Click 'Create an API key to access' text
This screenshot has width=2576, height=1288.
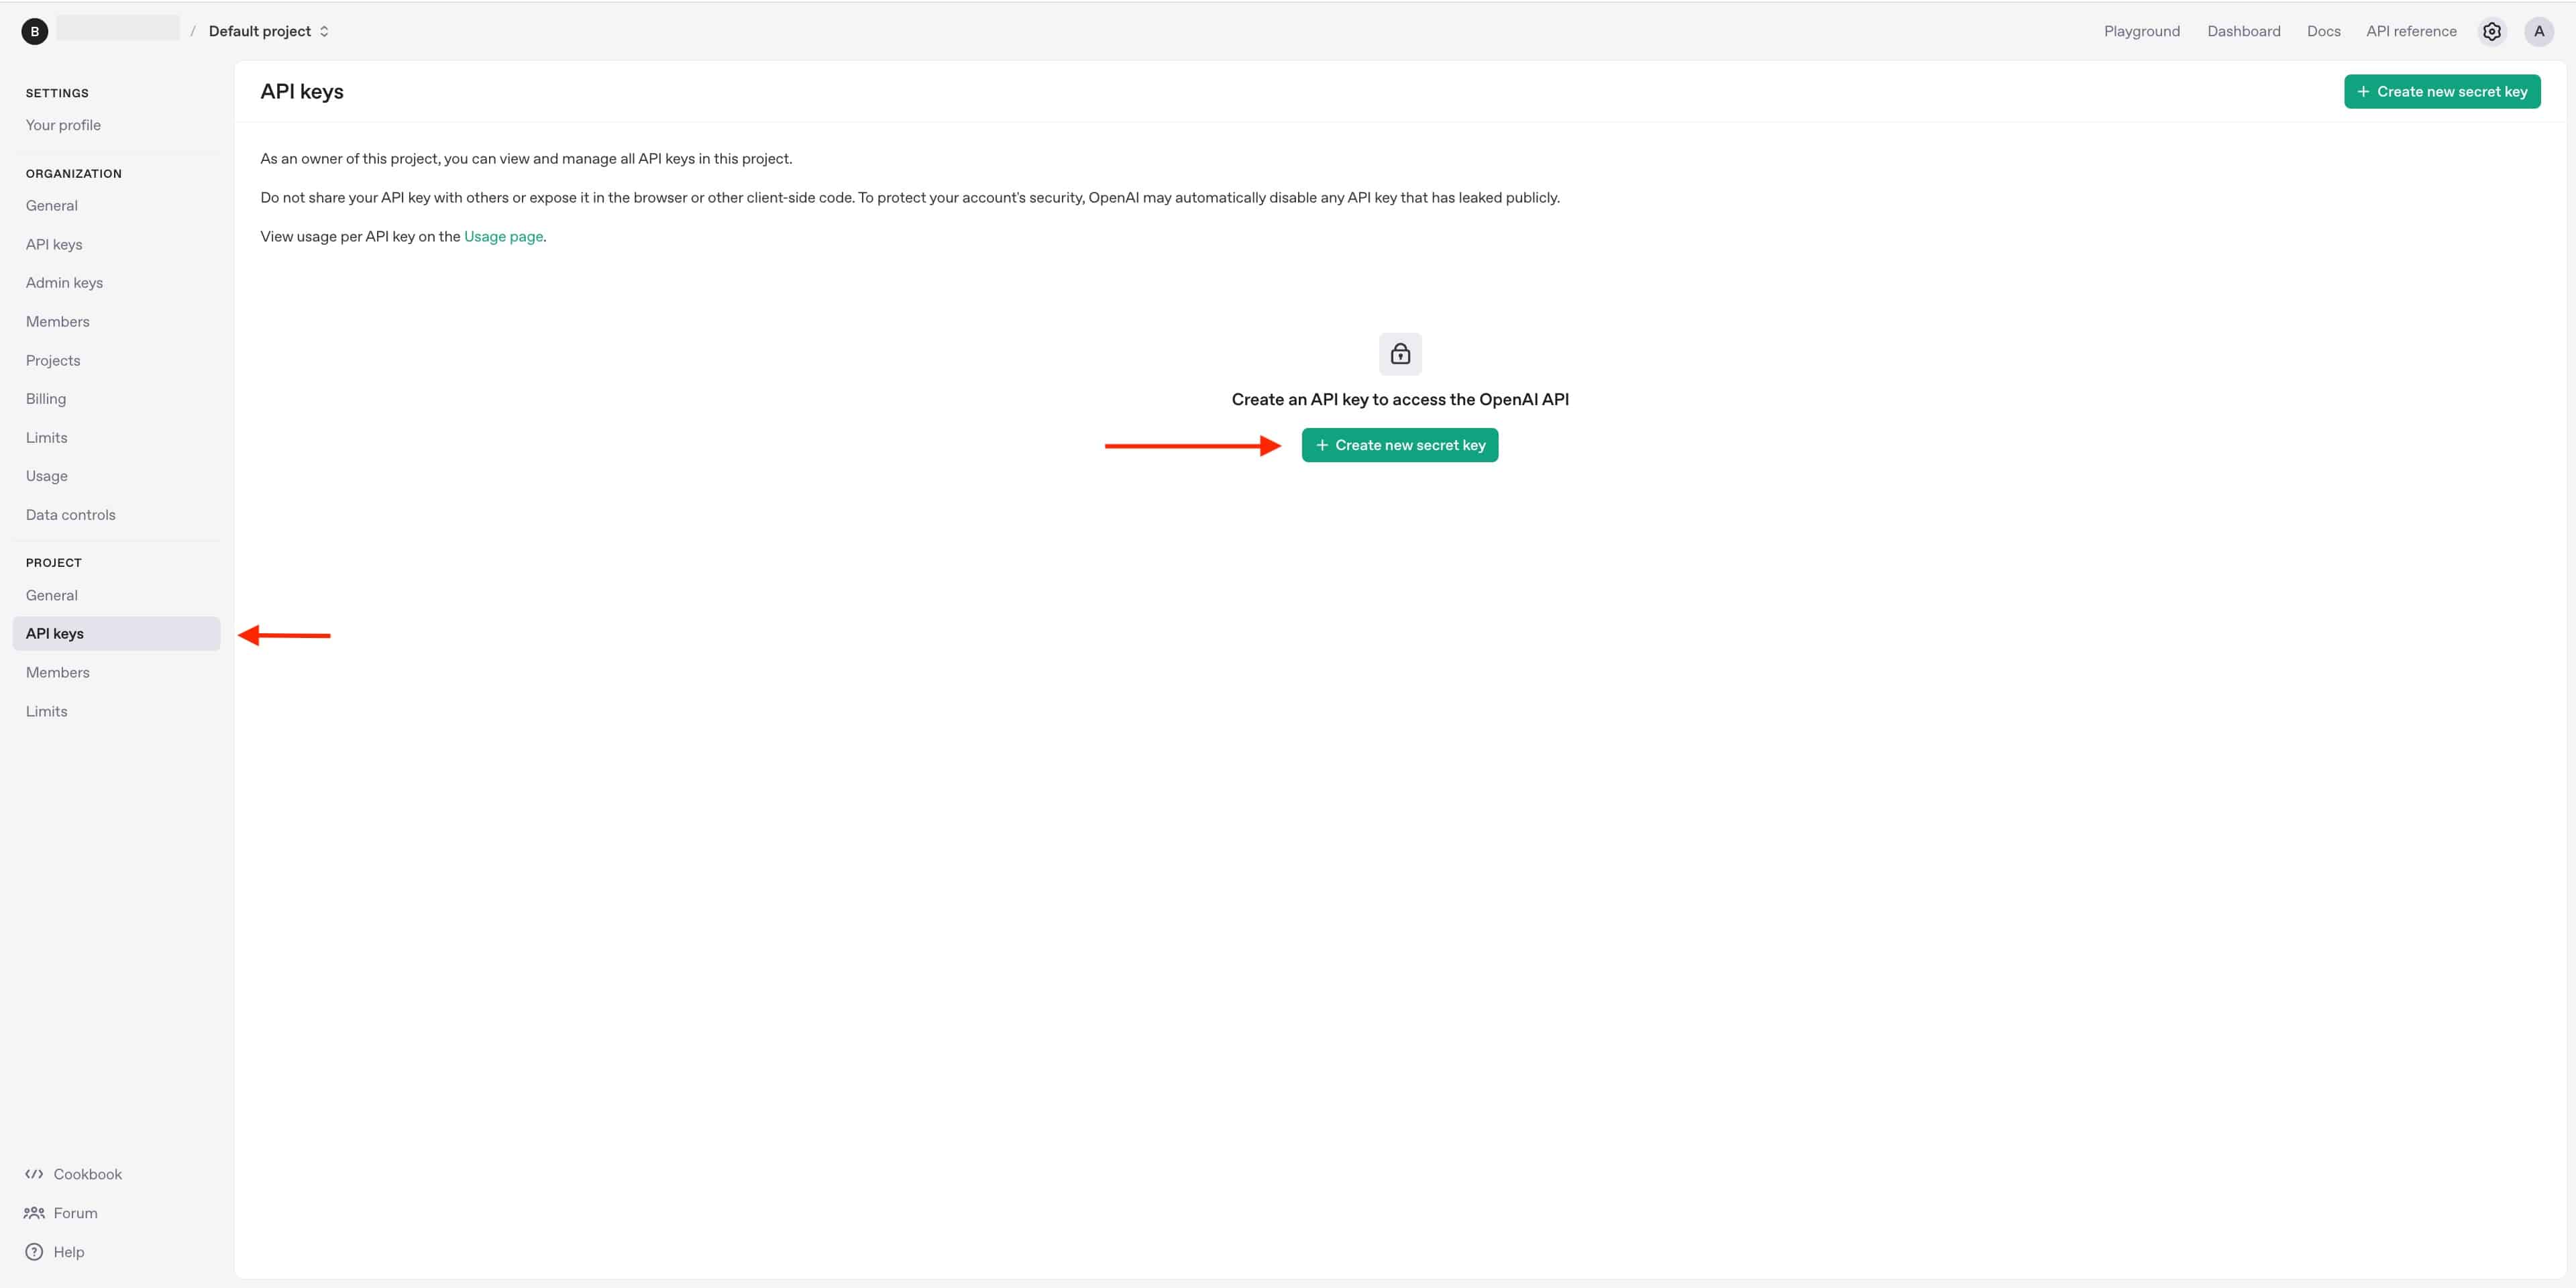[x=1400, y=400]
